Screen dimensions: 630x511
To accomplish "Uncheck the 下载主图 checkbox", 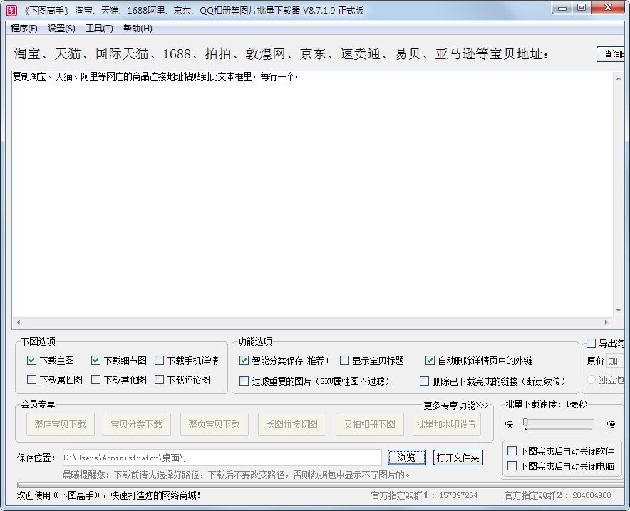I will pyautogui.click(x=31, y=361).
